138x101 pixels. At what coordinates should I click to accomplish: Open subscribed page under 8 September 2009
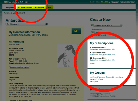[102, 55]
